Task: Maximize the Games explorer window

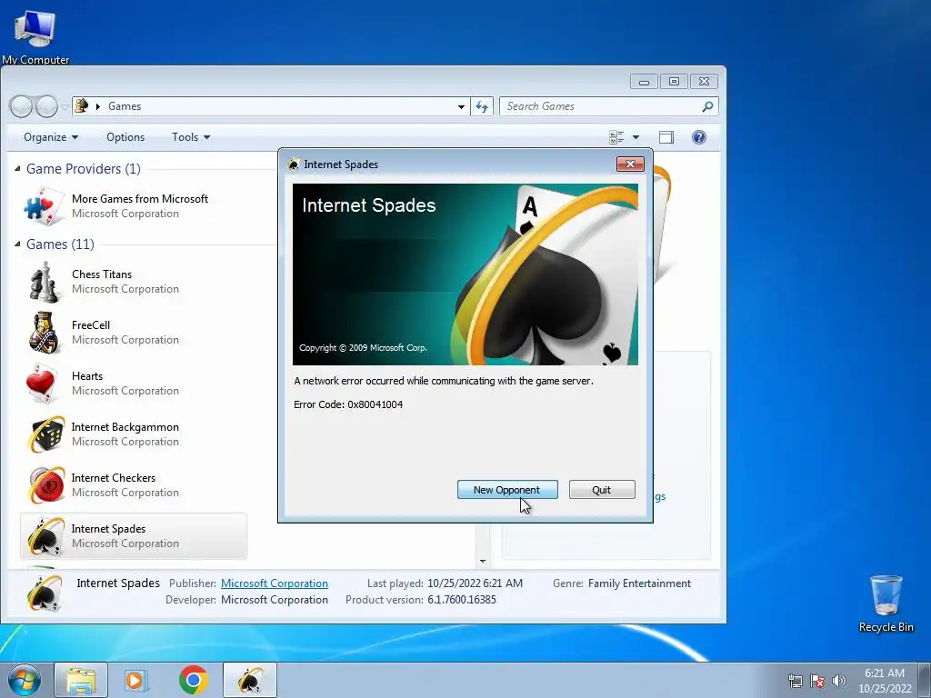Action: click(674, 82)
